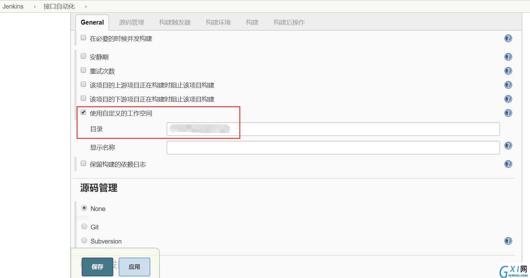Select the Subversion radio button
The height and width of the screenshot is (278, 530).
coord(84,241)
